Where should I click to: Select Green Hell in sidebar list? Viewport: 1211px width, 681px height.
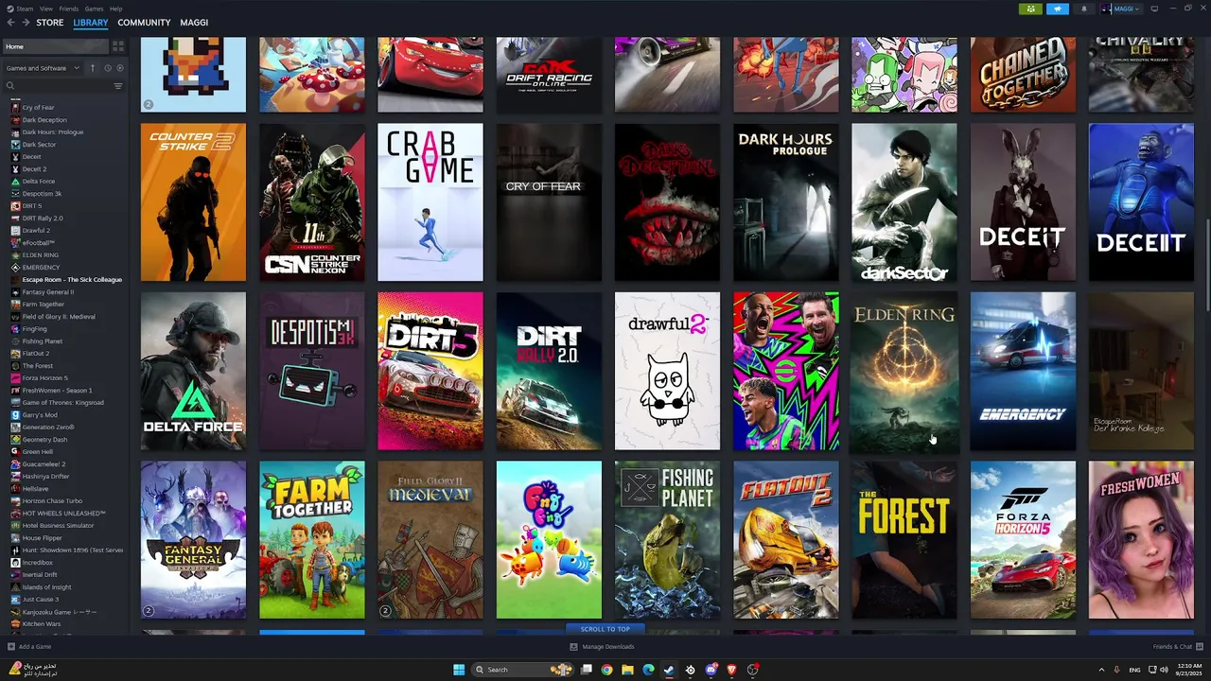coord(39,452)
